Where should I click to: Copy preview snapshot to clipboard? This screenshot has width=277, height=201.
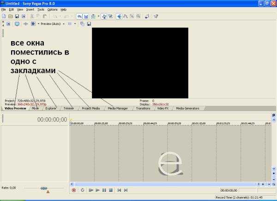click(82, 24)
